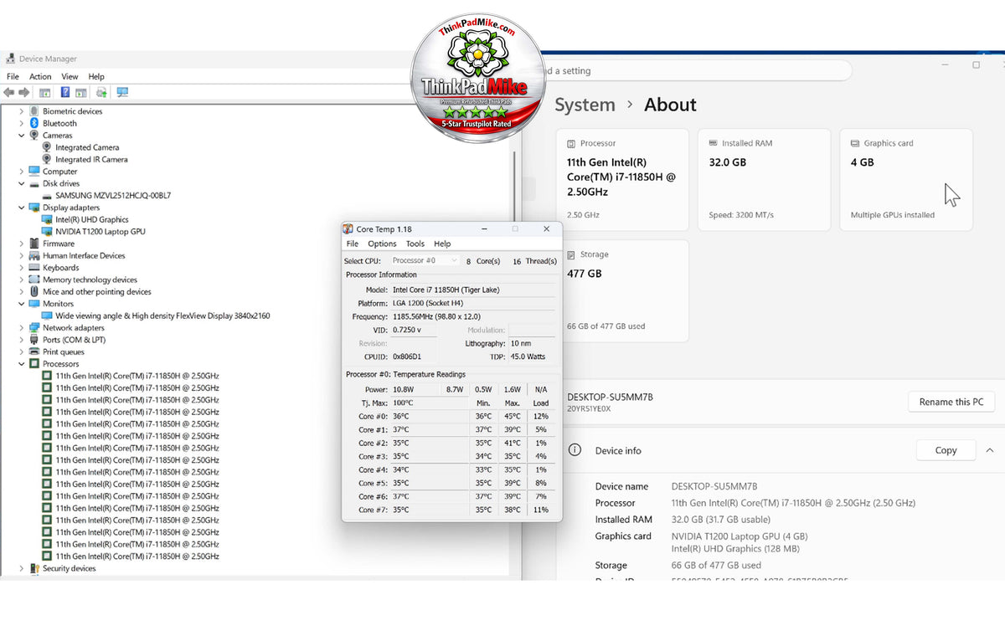Click the Storage card icon in Settings
Image resolution: width=1005 pixels, height=631 pixels.
tap(571, 254)
